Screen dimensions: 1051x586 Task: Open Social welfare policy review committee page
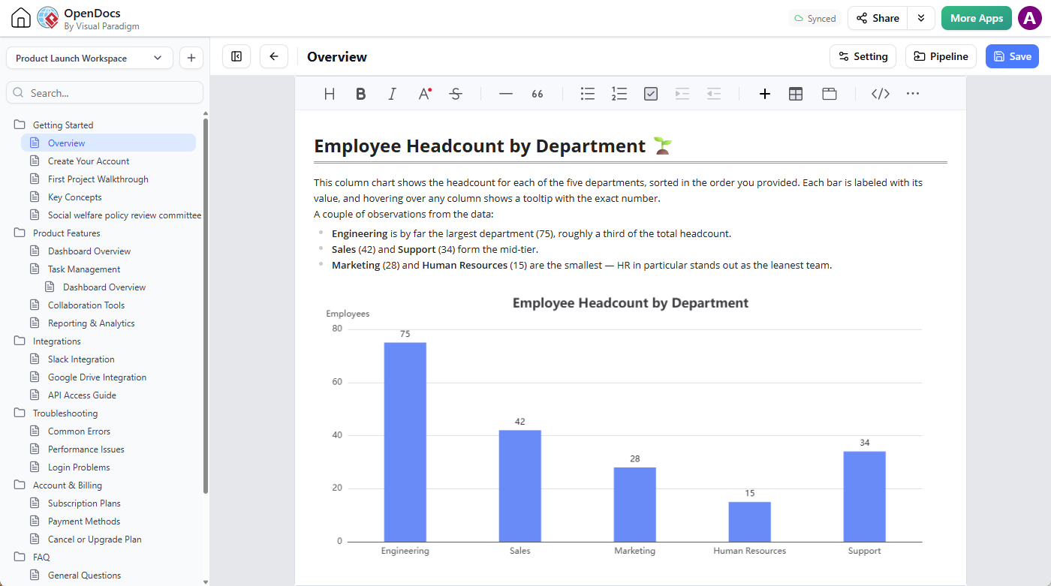[124, 215]
